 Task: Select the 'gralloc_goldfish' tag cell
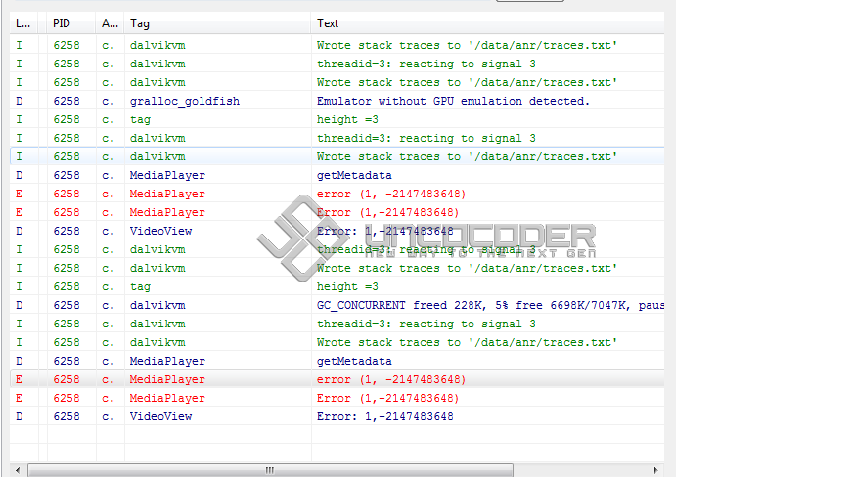185,101
